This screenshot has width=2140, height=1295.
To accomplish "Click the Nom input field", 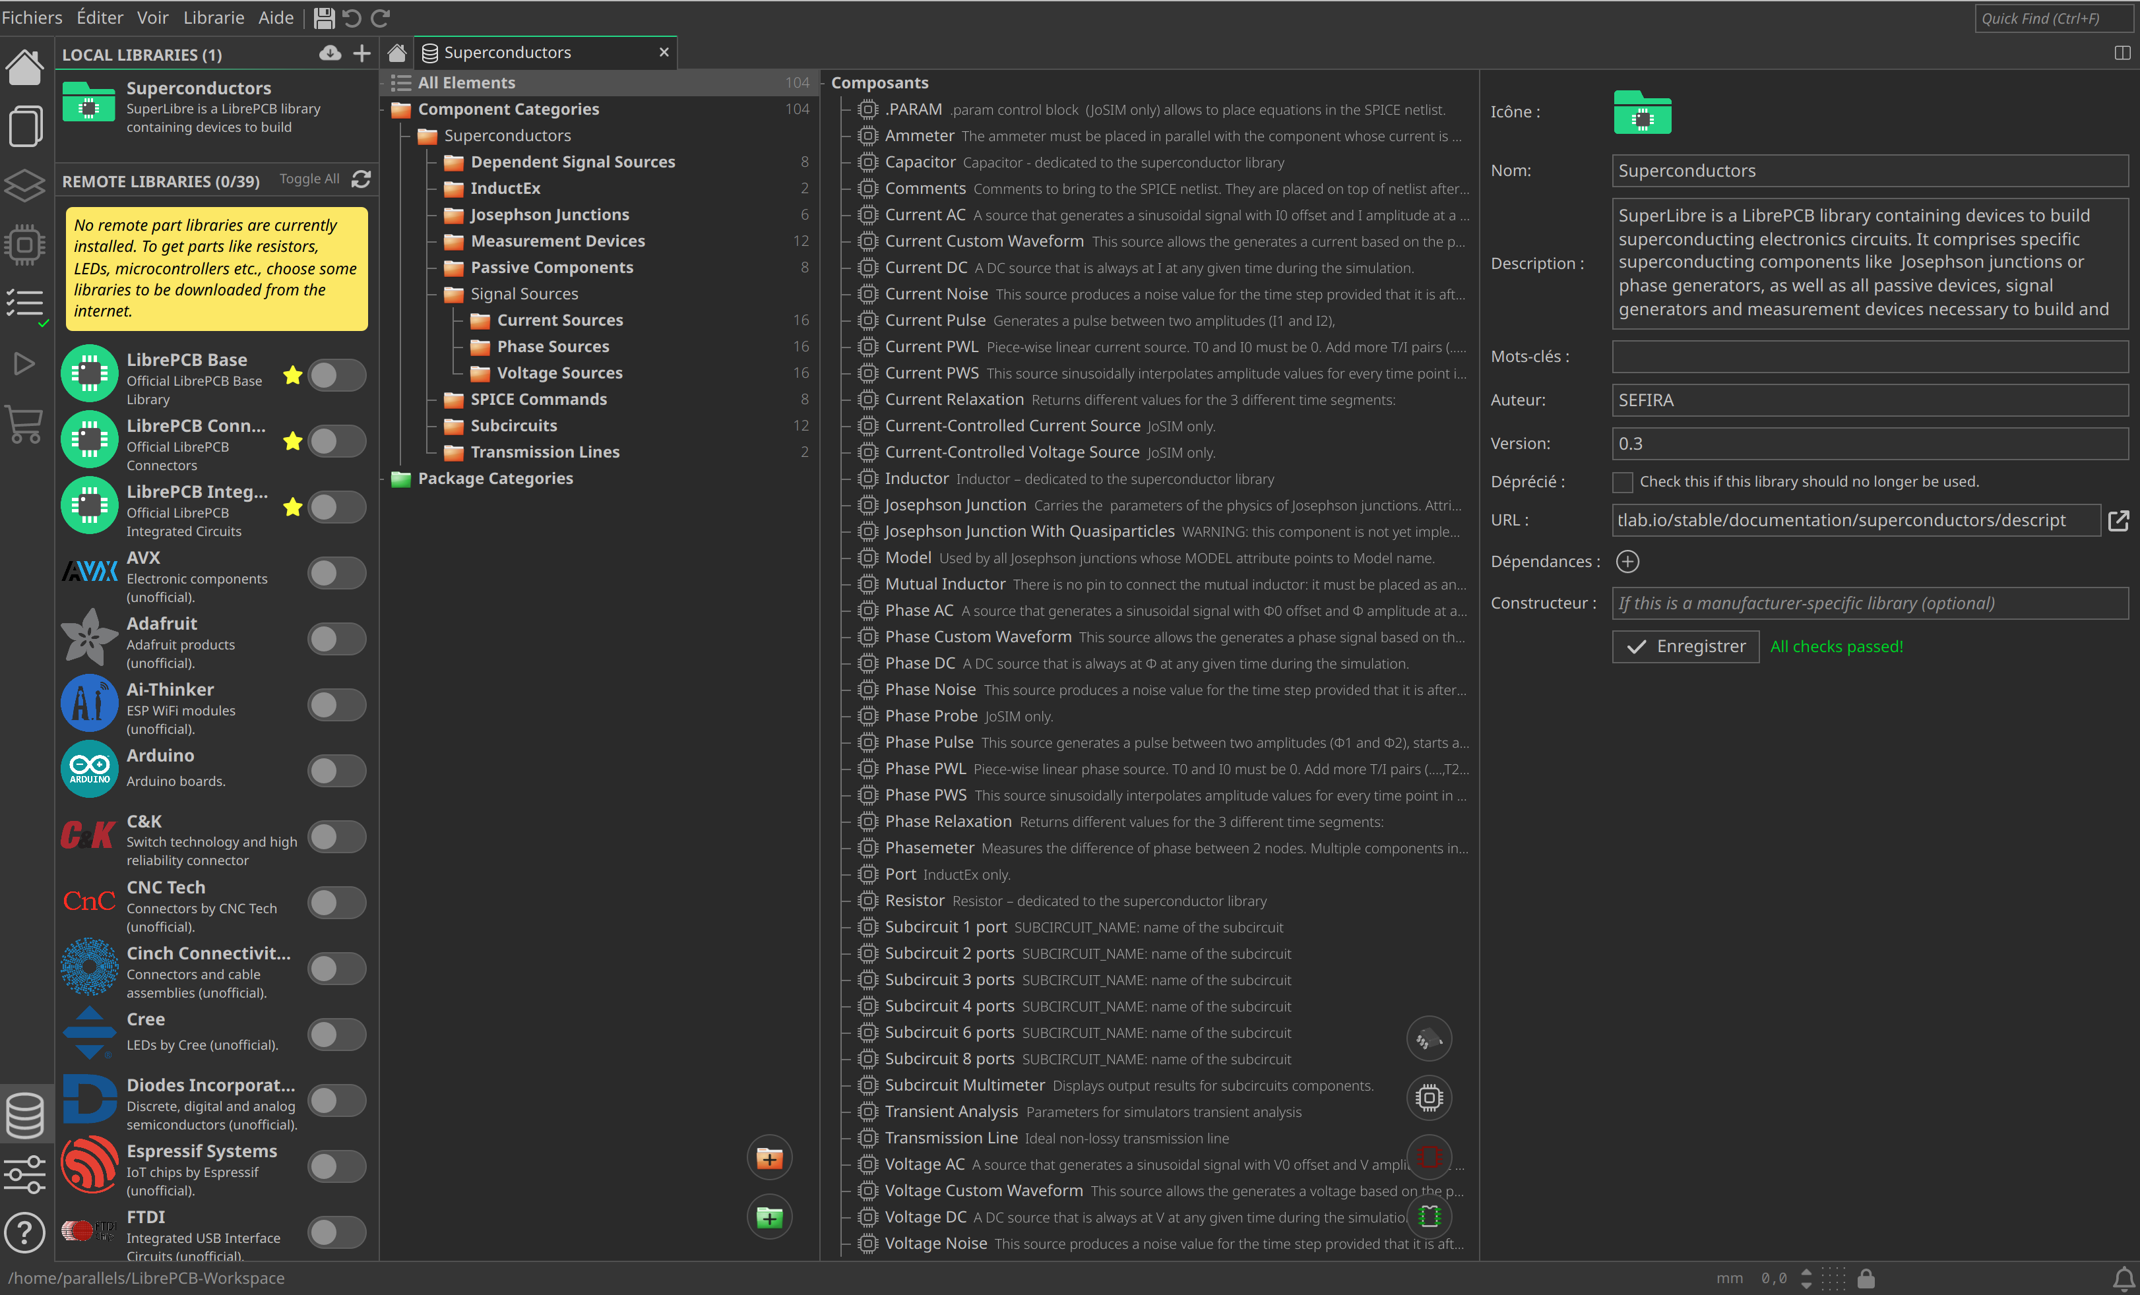I will coord(1870,171).
